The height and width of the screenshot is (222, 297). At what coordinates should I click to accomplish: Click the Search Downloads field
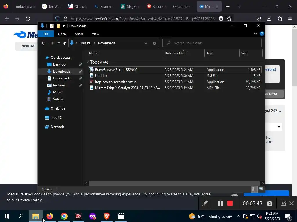(212, 43)
